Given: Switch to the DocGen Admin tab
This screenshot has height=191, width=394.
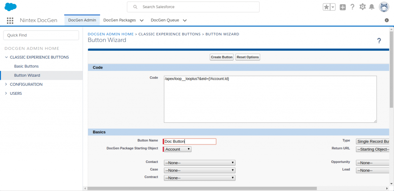Looking at the screenshot, I should 82,20.
